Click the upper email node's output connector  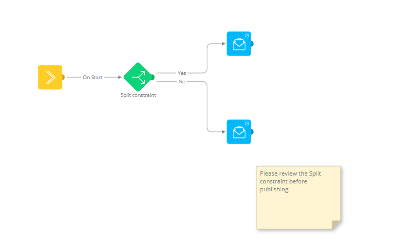point(252,44)
